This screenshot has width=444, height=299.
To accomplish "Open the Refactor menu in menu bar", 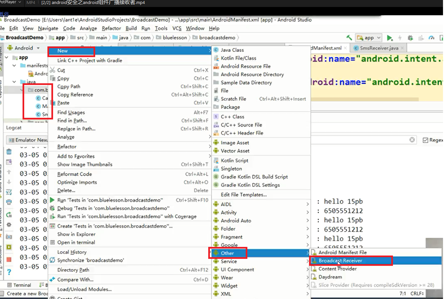I will [x=111, y=29].
